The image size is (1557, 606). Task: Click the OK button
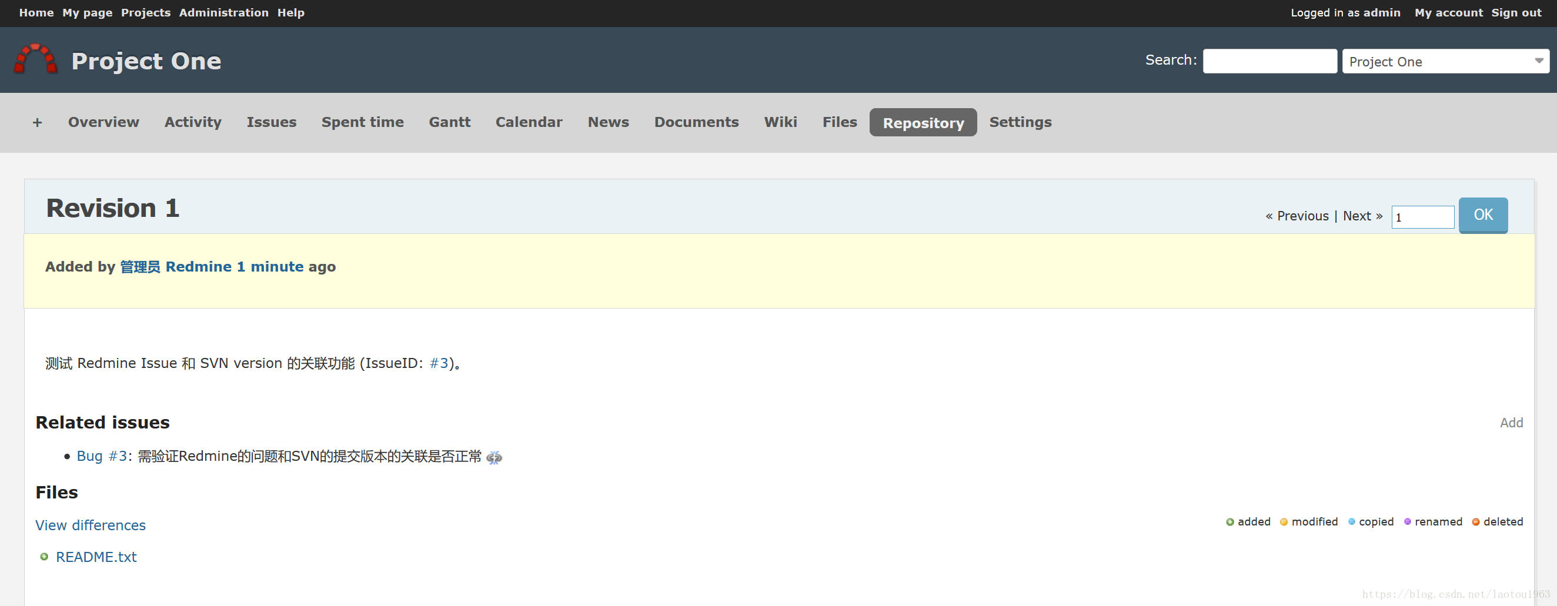(1483, 215)
